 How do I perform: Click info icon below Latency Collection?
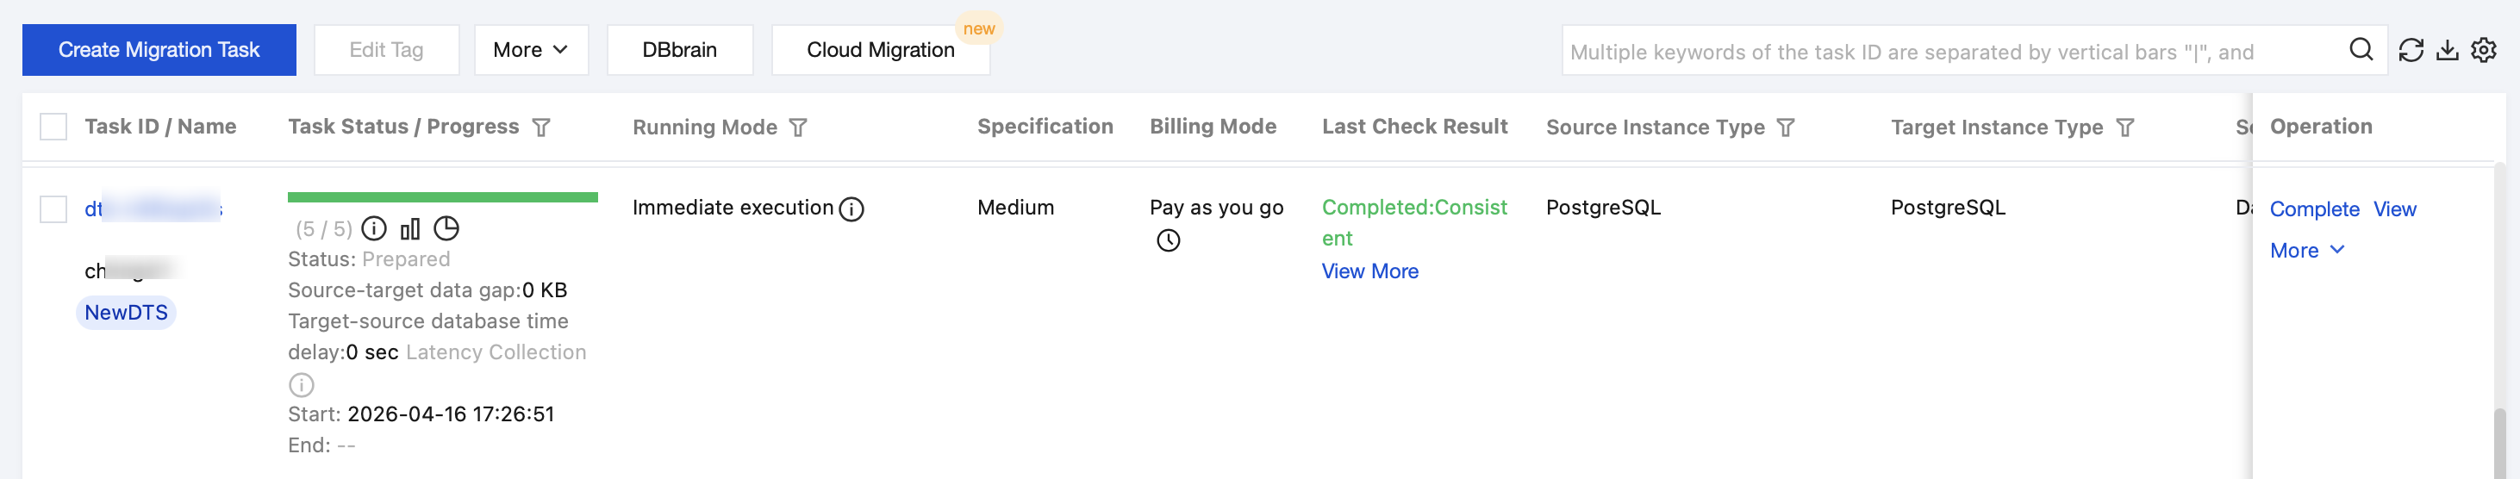(x=302, y=384)
